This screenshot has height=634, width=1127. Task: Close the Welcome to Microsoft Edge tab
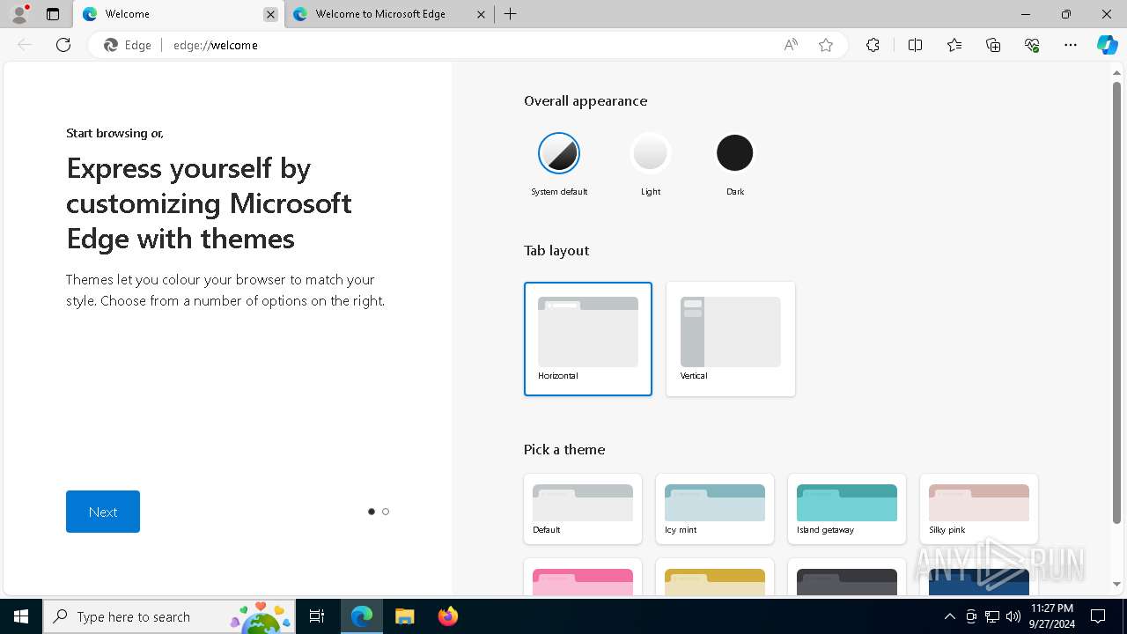[x=481, y=14]
